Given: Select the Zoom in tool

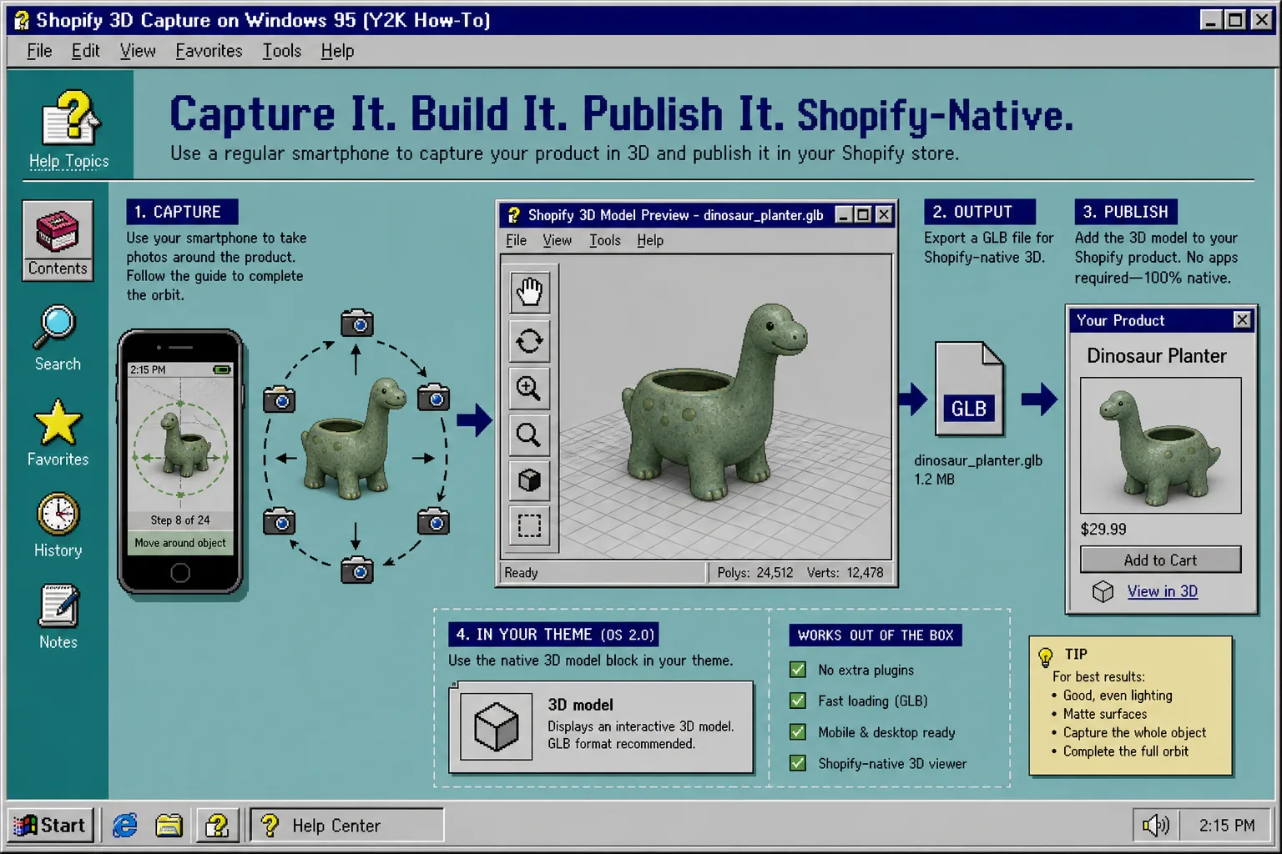Looking at the screenshot, I should (529, 388).
